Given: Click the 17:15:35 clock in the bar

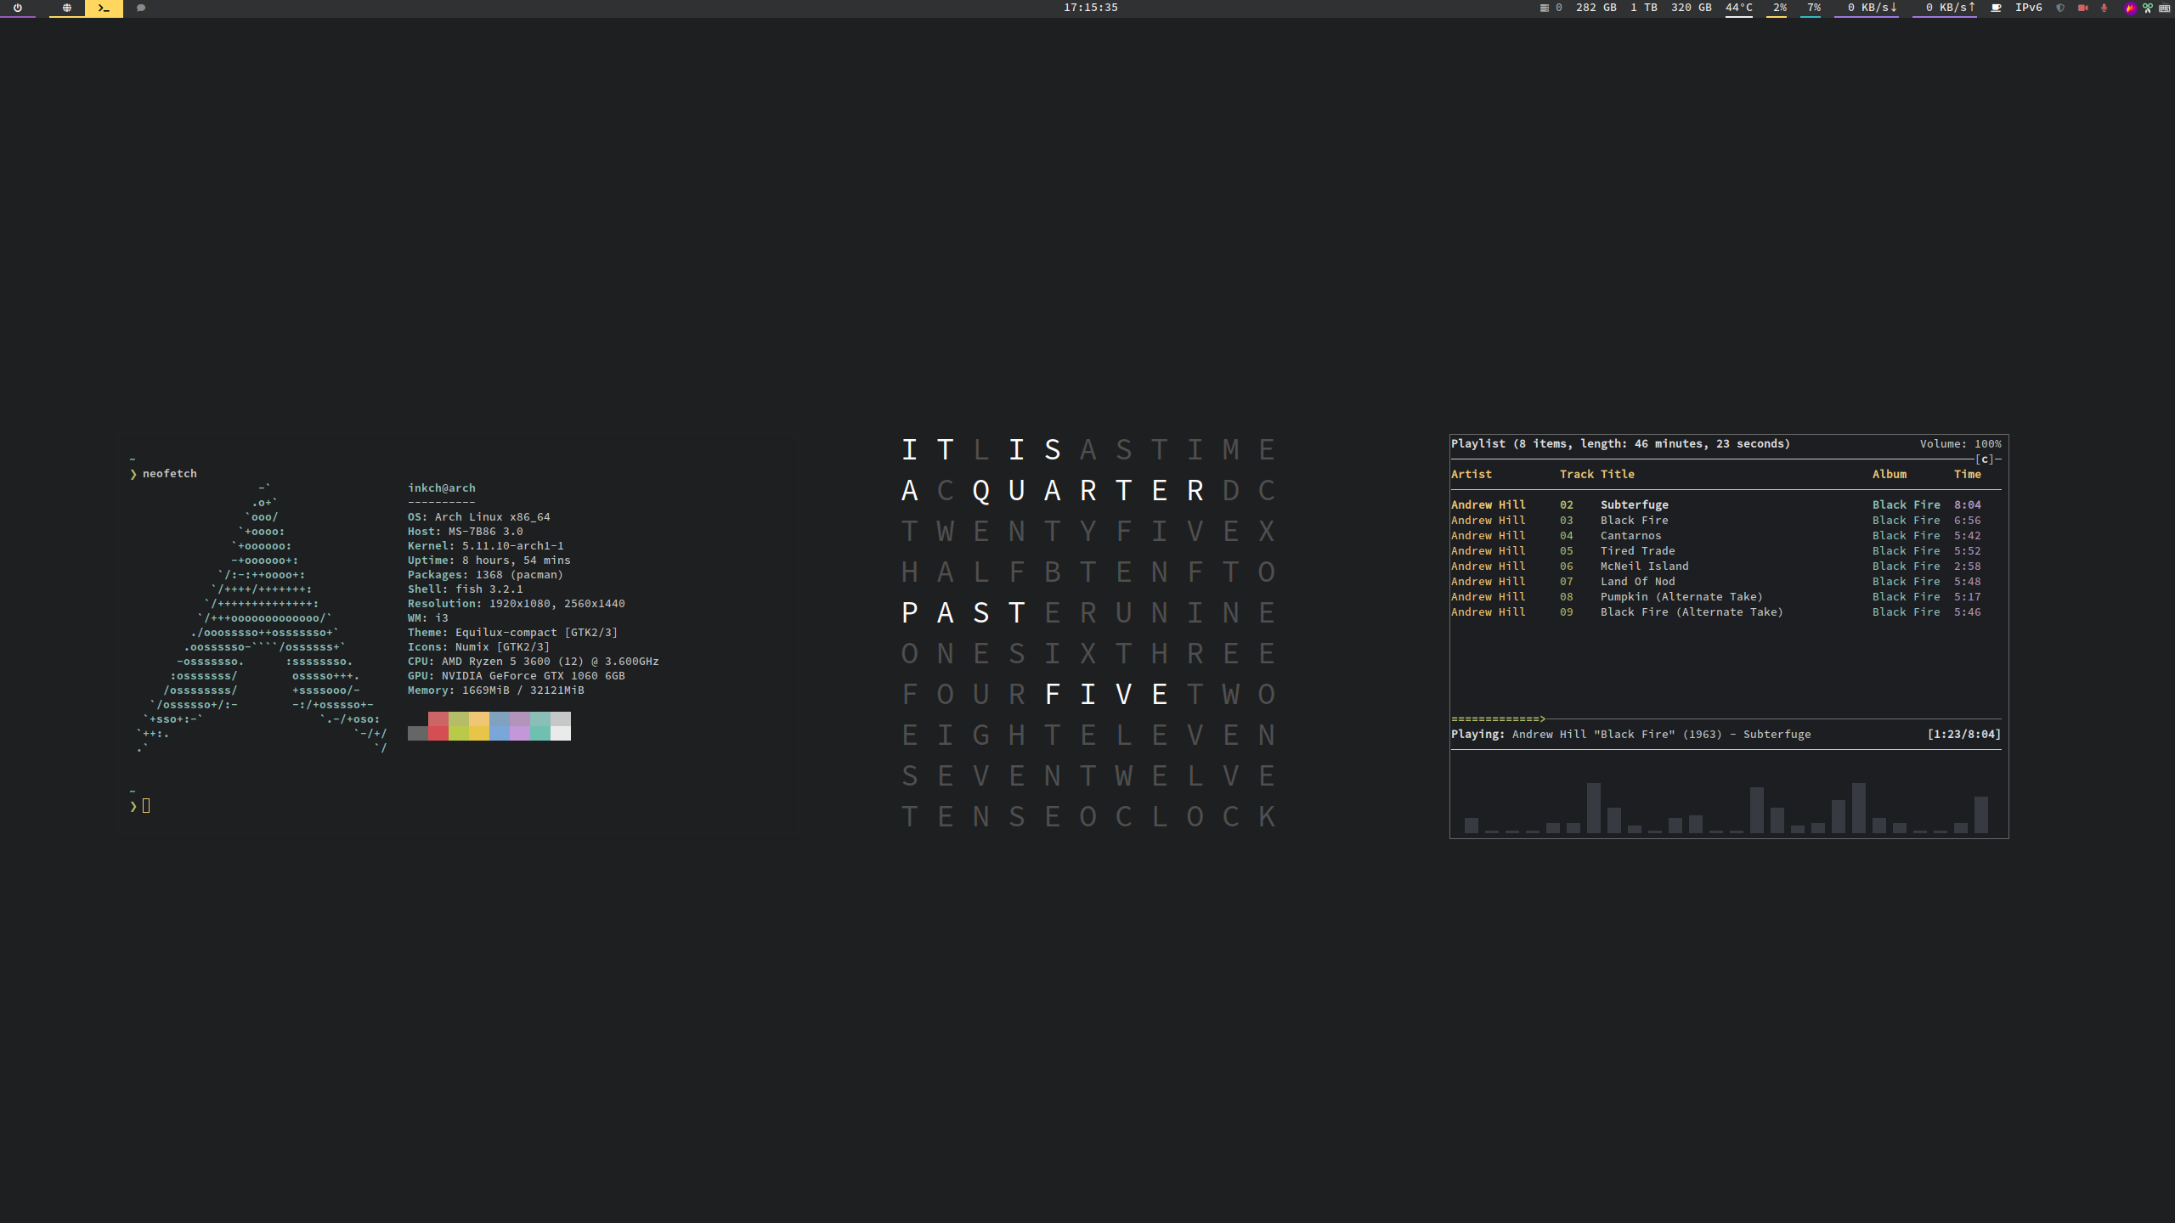Looking at the screenshot, I should [1091, 8].
